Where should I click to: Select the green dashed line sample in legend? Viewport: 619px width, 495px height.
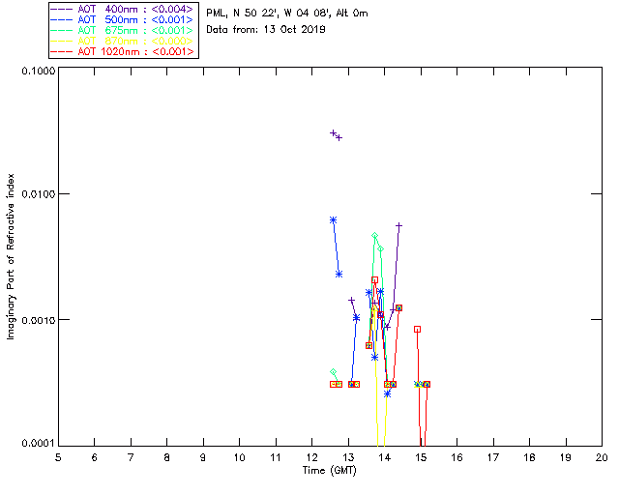pyautogui.click(x=62, y=31)
